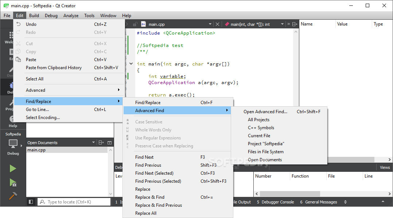The height and width of the screenshot is (218, 393).
Task: Close main.cpp document with X icon
Action: [217, 24]
